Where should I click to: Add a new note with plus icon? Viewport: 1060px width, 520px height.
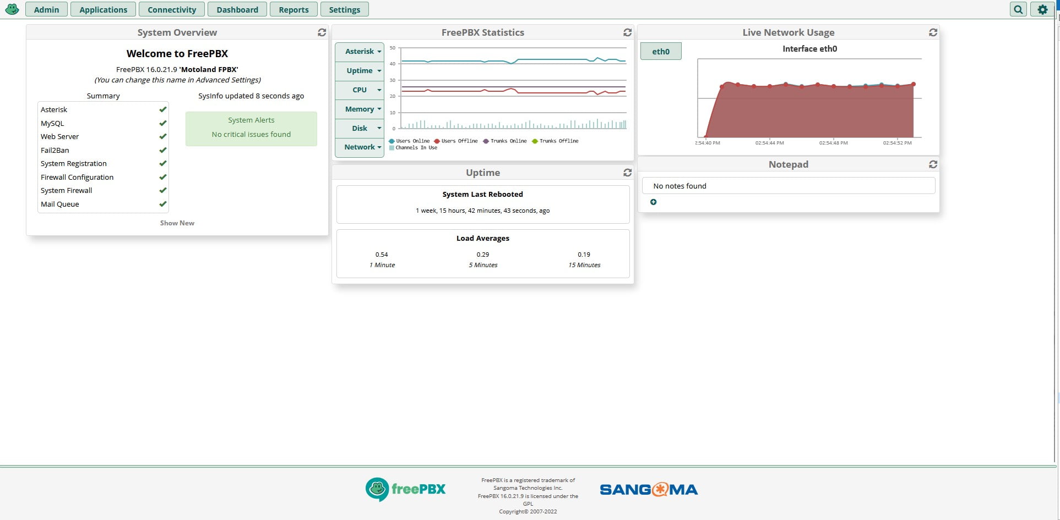point(654,202)
